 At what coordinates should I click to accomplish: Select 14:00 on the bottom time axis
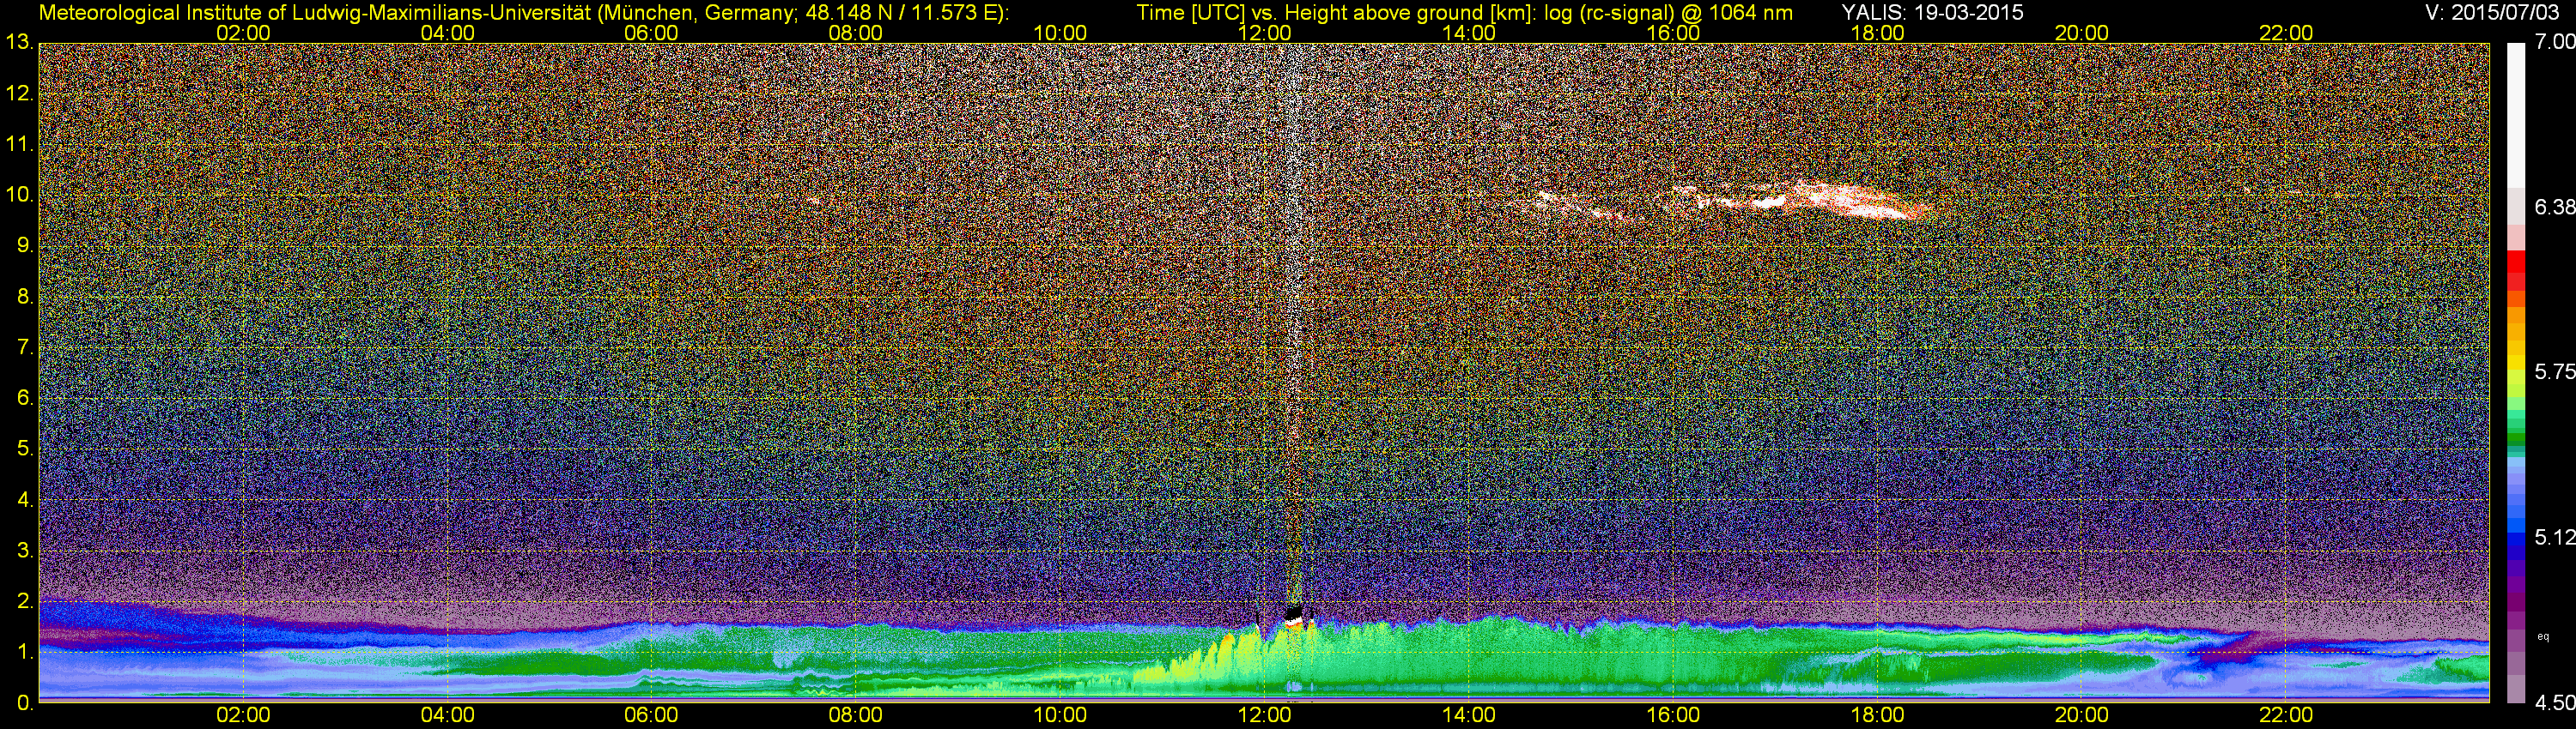click(1469, 715)
